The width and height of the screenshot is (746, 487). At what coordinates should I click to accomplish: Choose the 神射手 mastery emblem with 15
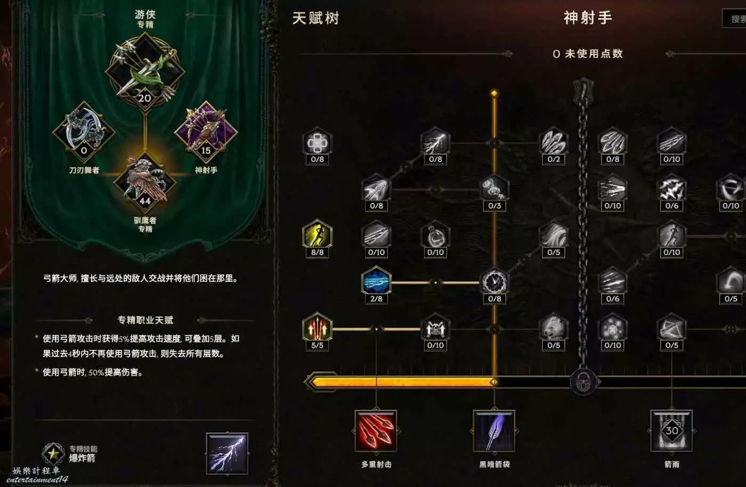pyautogui.click(x=206, y=132)
